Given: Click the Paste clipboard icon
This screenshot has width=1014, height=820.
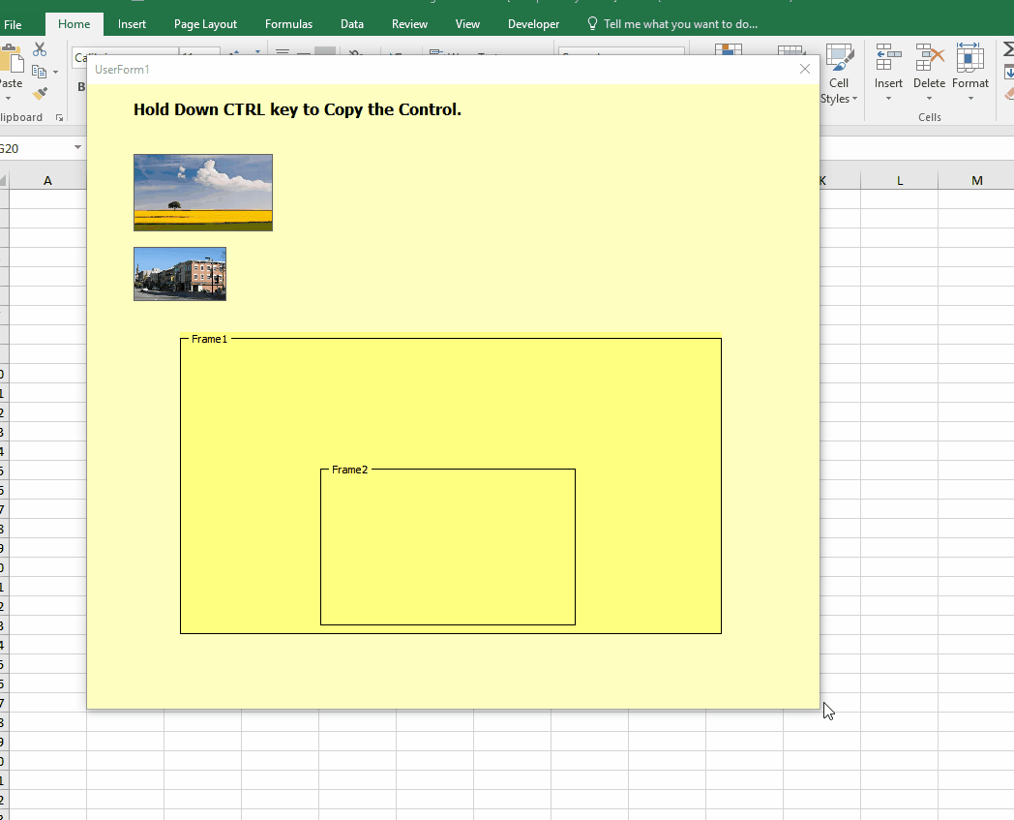Looking at the screenshot, I should [11, 59].
